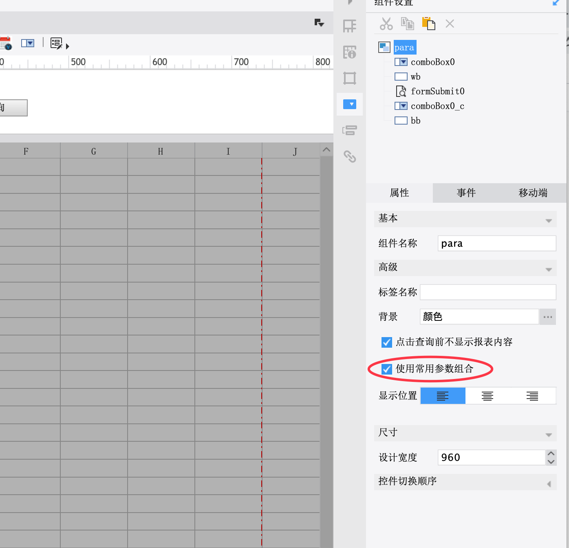This screenshot has width=569, height=548.
Task: Collapse the 高级 section
Action: 549,269
